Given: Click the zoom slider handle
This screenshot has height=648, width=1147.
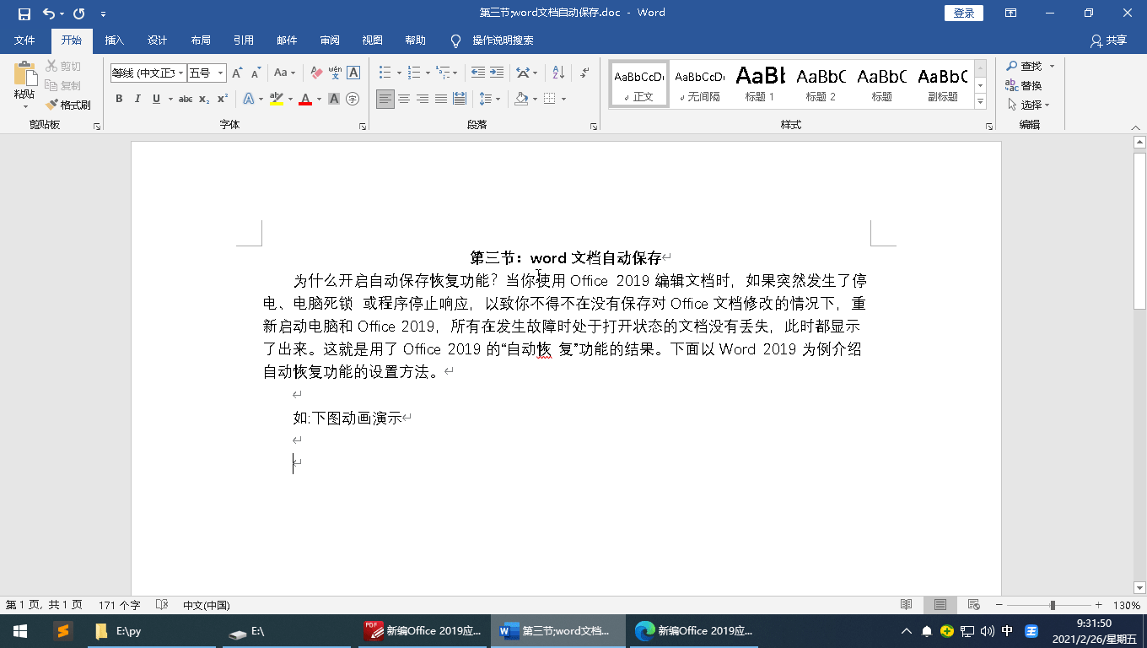Looking at the screenshot, I should point(1053,605).
